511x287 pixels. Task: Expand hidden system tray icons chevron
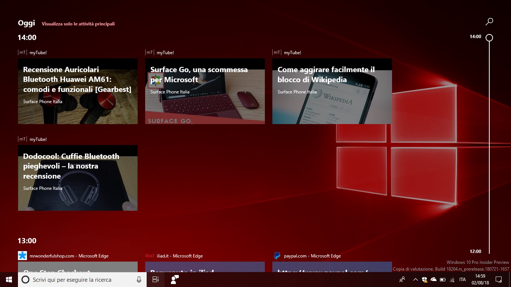415,280
